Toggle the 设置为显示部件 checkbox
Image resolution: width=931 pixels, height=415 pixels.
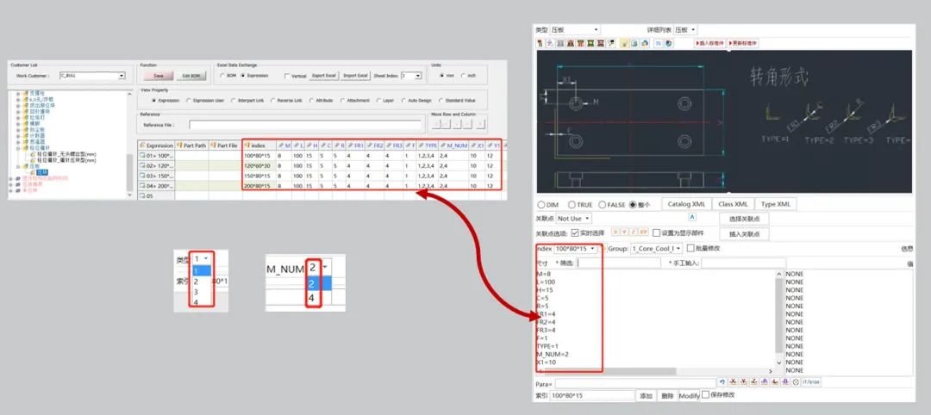click(x=657, y=233)
